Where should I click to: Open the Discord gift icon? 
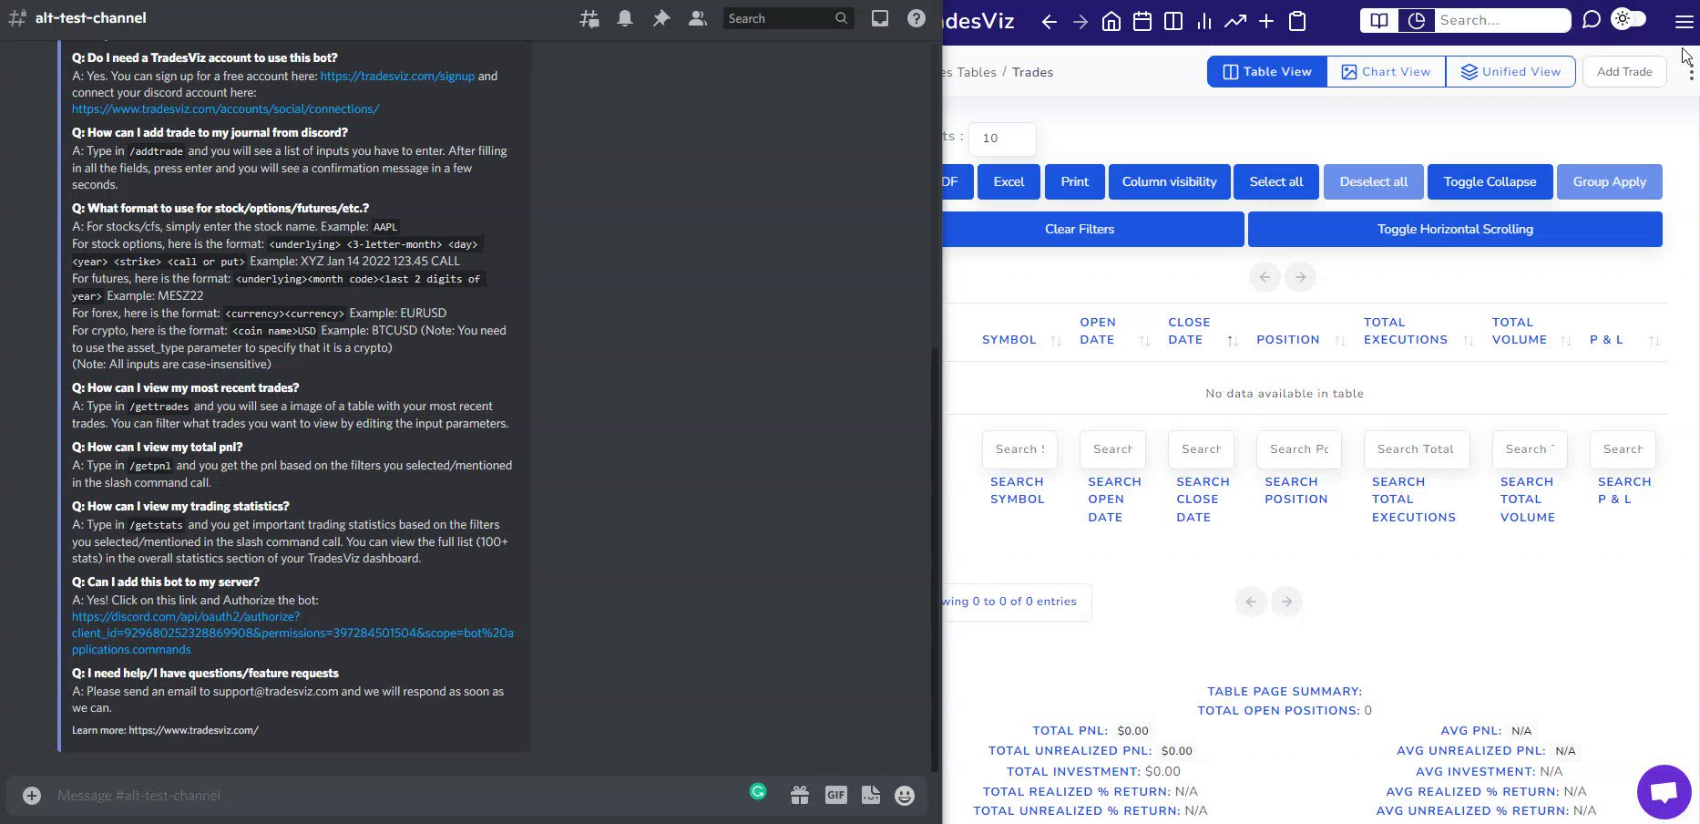(800, 796)
